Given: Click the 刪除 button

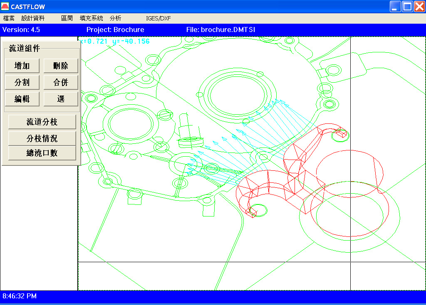Looking at the screenshot, I should pyautogui.click(x=61, y=66).
